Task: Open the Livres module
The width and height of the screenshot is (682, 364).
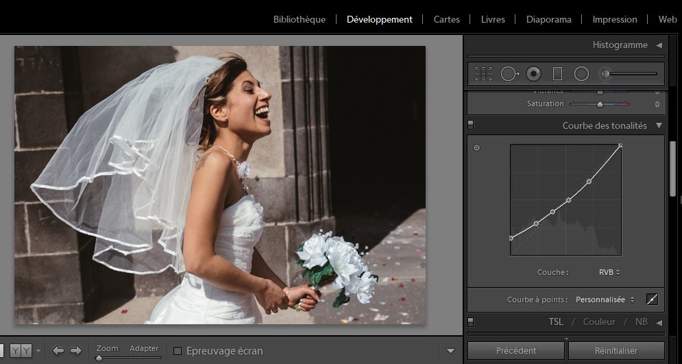Action: click(x=493, y=20)
